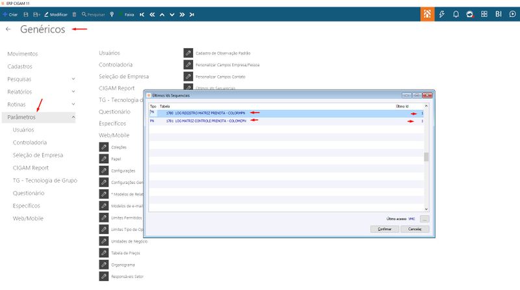Click the back arrow beside Genéricos
520x290 pixels.
point(8,29)
